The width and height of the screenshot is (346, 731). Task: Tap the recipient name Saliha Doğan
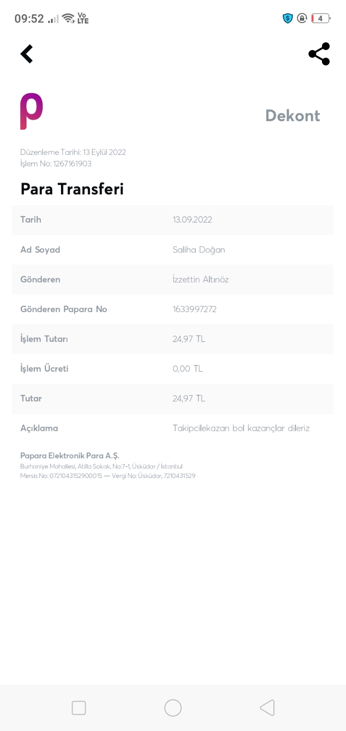click(x=199, y=250)
